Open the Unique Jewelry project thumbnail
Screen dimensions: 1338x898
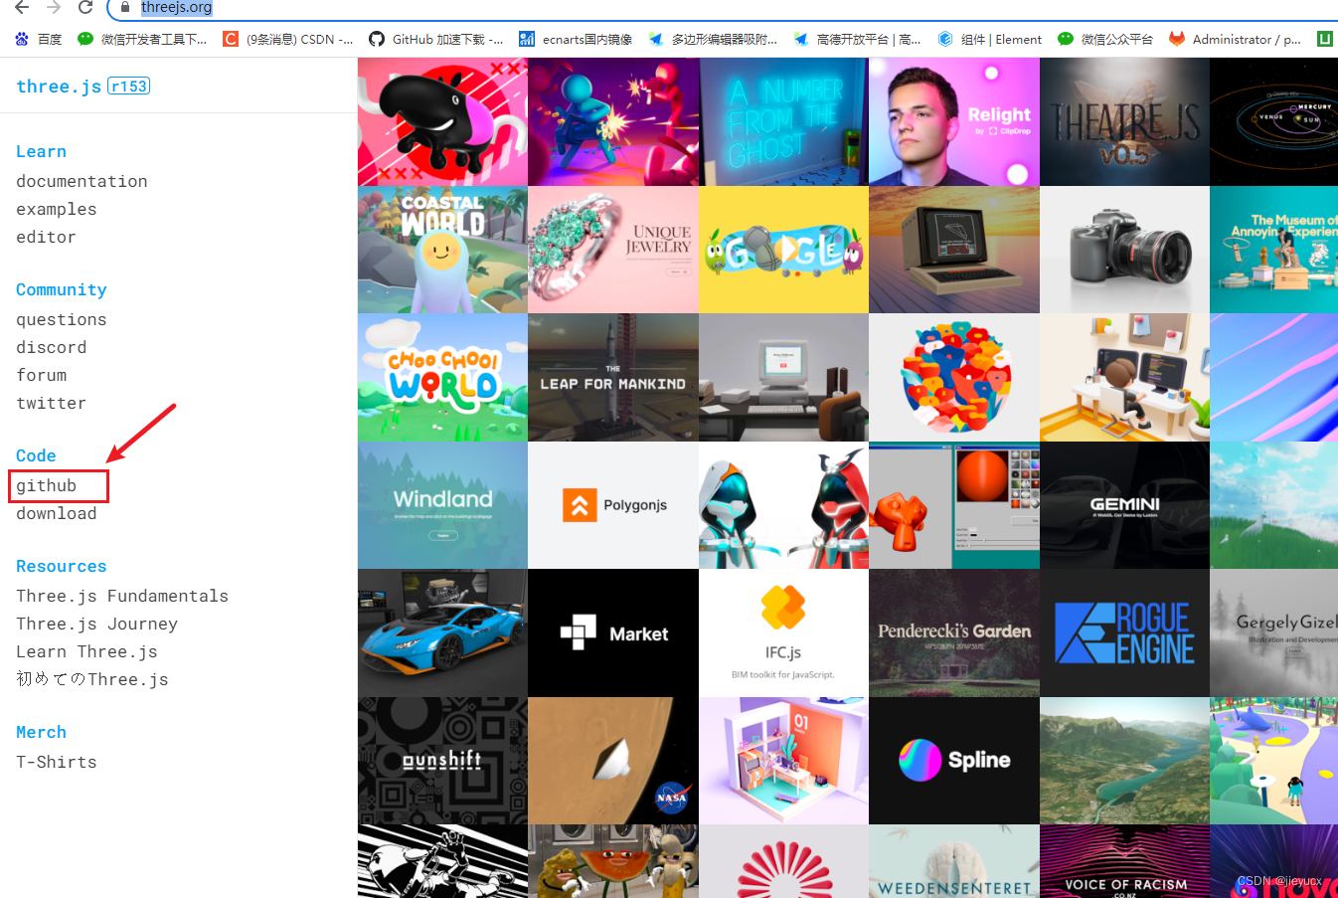pos(613,250)
